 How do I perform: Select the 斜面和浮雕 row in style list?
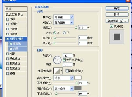click(16, 39)
